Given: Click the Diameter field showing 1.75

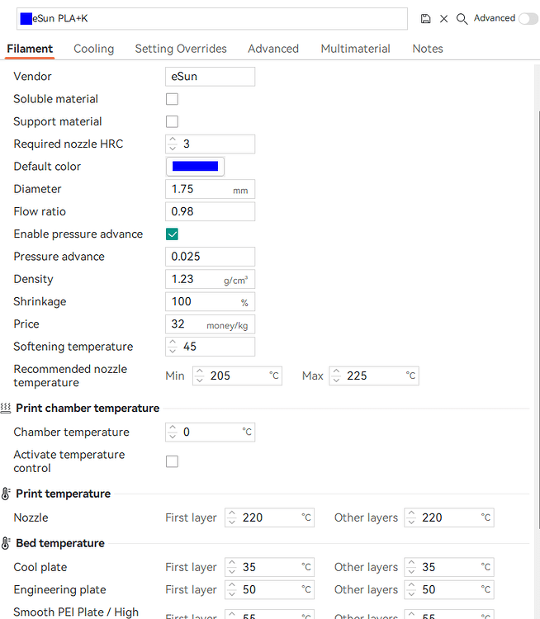Looking at the screenshot, I should click(x=211, y=189).
